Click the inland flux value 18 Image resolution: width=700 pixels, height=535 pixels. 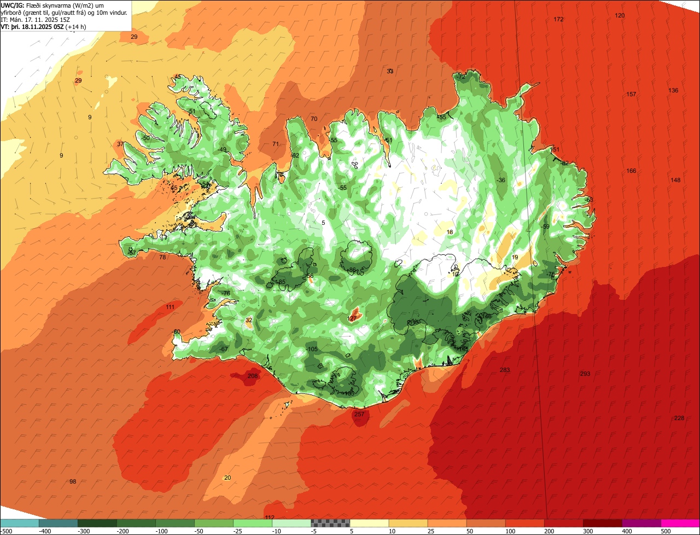tap(450, 232)
